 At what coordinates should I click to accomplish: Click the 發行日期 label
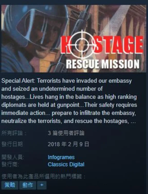point(12,144)
